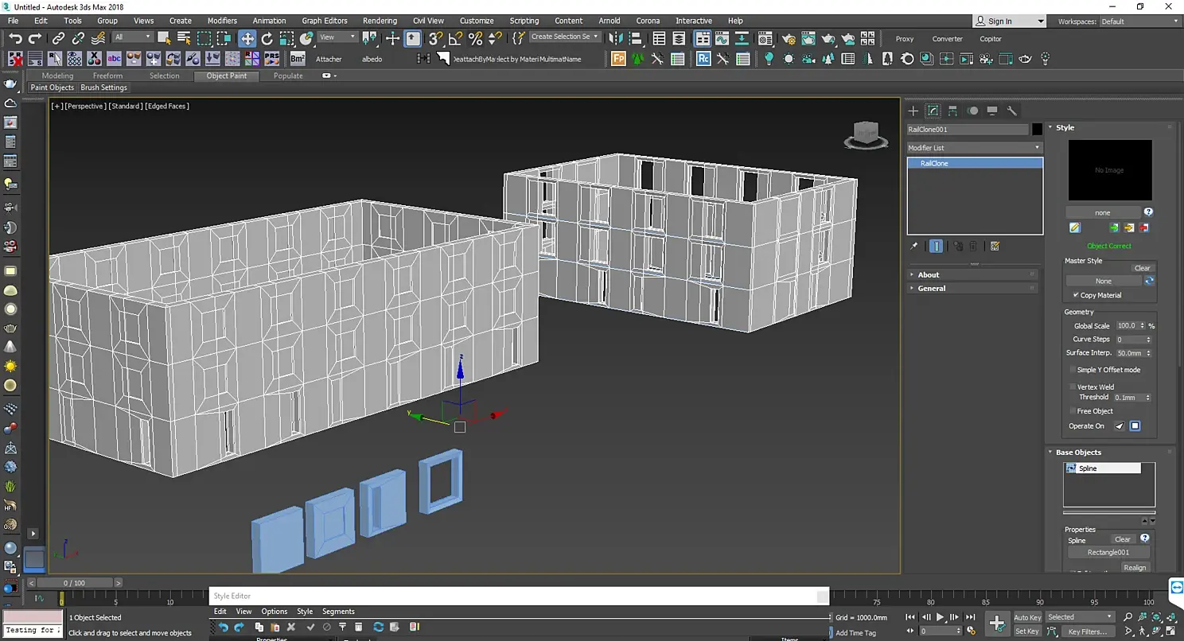Select the Select and Move tool

[x=247, y=38]
